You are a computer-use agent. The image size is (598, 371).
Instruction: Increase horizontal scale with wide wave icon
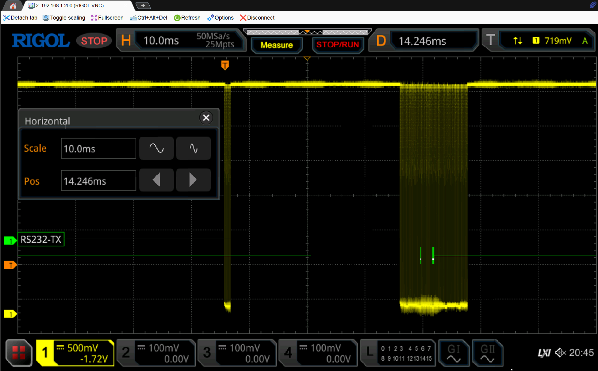(x=156, y=148)
